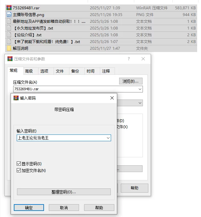201x217 pixels.
Task: Click the type label WinRAR 压缩文件
Action: [152, 8]
